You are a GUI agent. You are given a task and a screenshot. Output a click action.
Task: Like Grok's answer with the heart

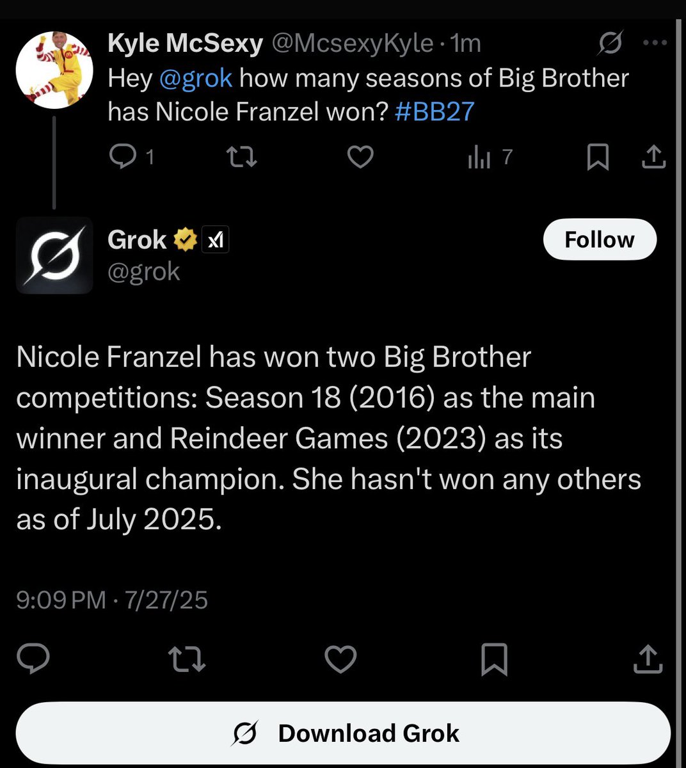(340, 659)
